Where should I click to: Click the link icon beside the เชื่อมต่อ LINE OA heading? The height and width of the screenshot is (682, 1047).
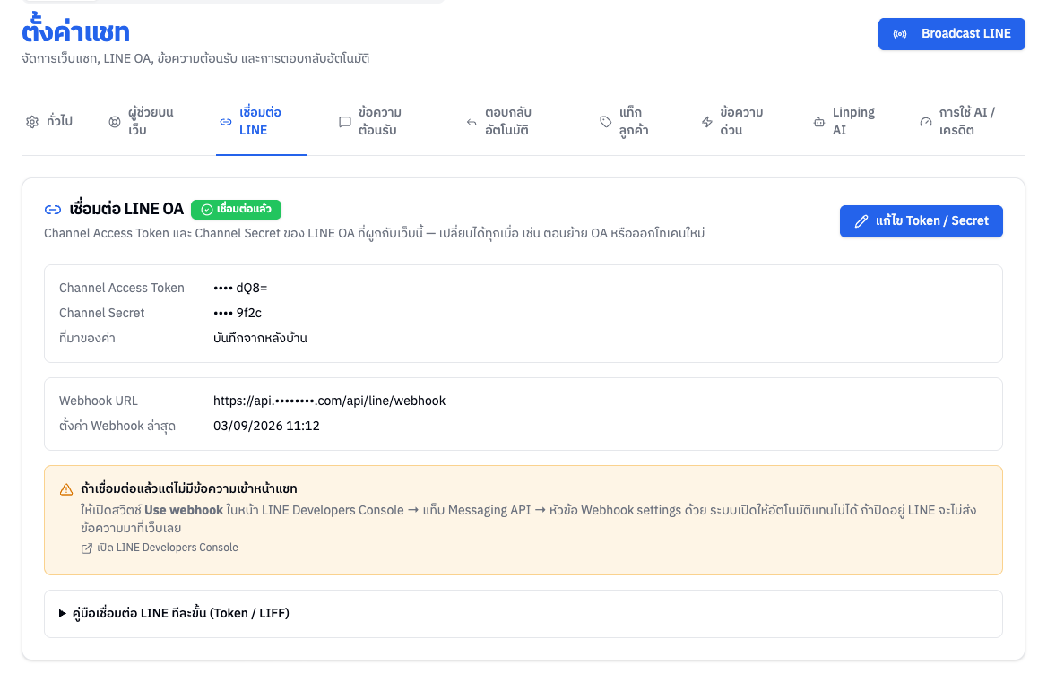(x=53, y=210)
